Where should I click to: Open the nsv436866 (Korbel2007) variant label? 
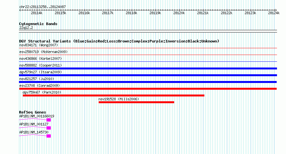(40, 59)
